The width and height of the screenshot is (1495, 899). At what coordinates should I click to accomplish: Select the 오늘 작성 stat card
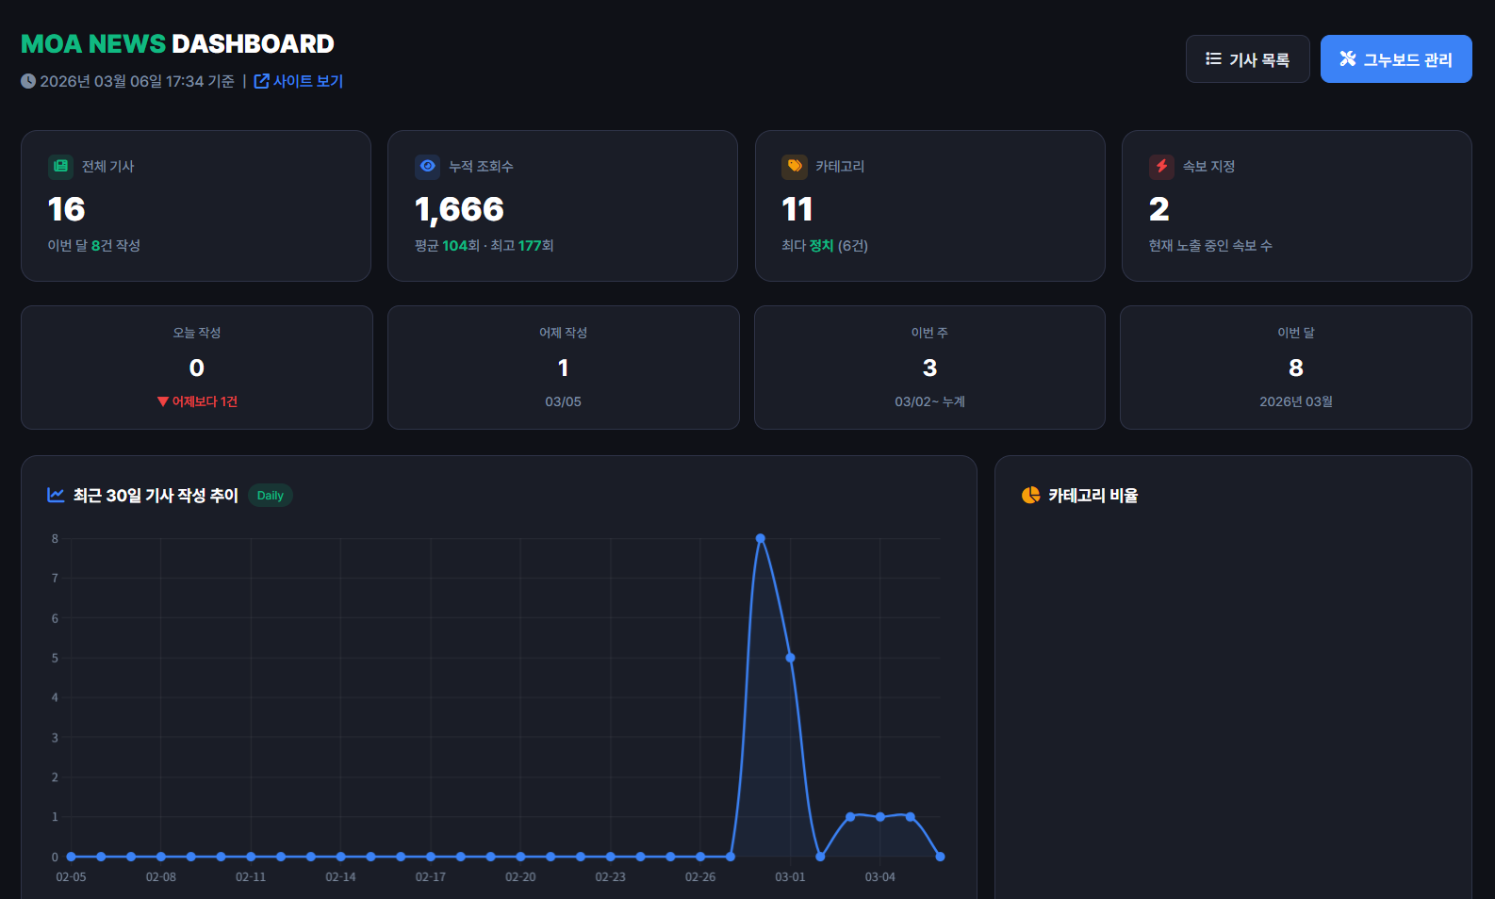[196, 368]
